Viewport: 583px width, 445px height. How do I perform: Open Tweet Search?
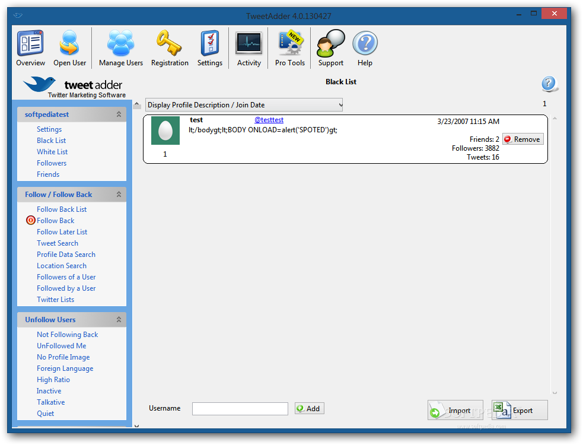click(x=58, y=243)
